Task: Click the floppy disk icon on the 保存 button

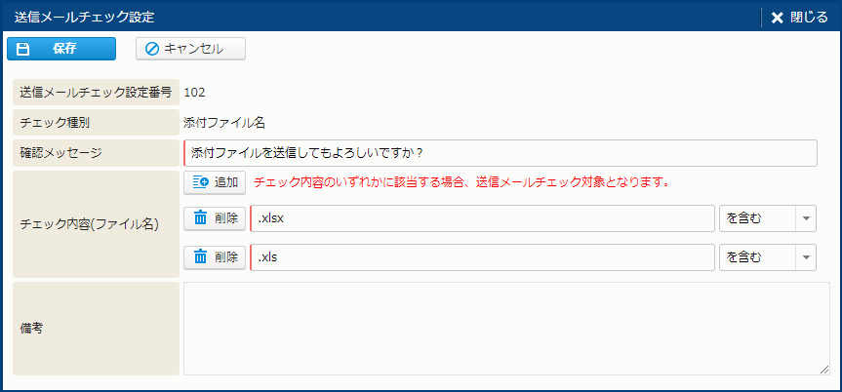Action: click(x=23, y=49)
